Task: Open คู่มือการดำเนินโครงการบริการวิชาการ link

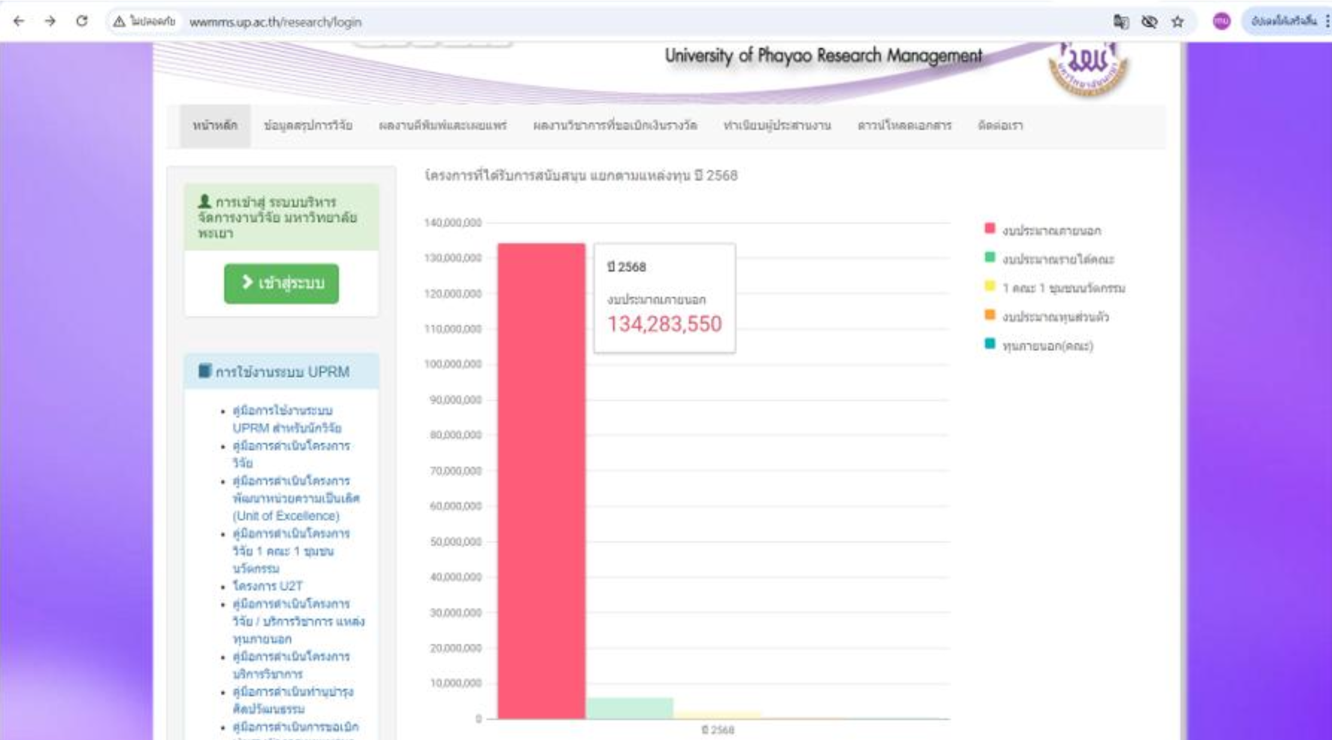Action: tap(291, 665)
